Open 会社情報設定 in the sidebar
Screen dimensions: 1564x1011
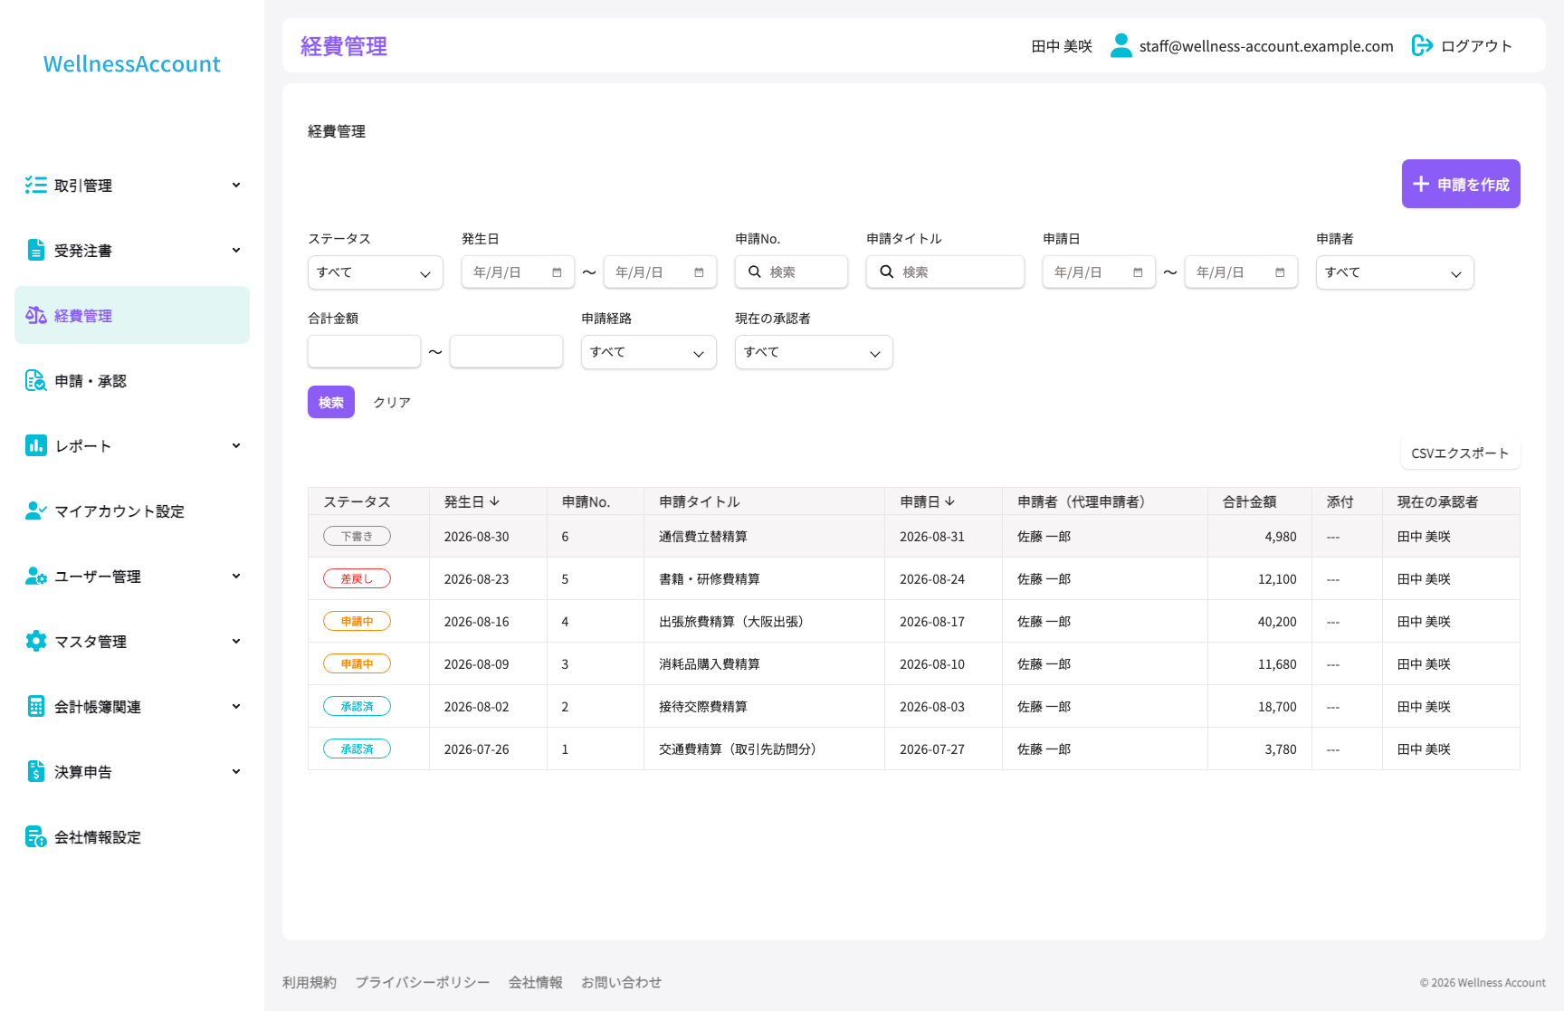coord(132,836)
